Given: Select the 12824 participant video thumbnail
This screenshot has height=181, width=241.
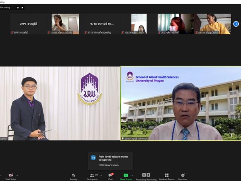Looking at the screenshot, I should [x=139, y=24].
